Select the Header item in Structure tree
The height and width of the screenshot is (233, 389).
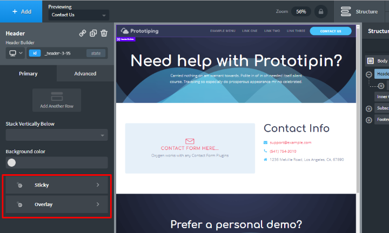click(382, 74)
